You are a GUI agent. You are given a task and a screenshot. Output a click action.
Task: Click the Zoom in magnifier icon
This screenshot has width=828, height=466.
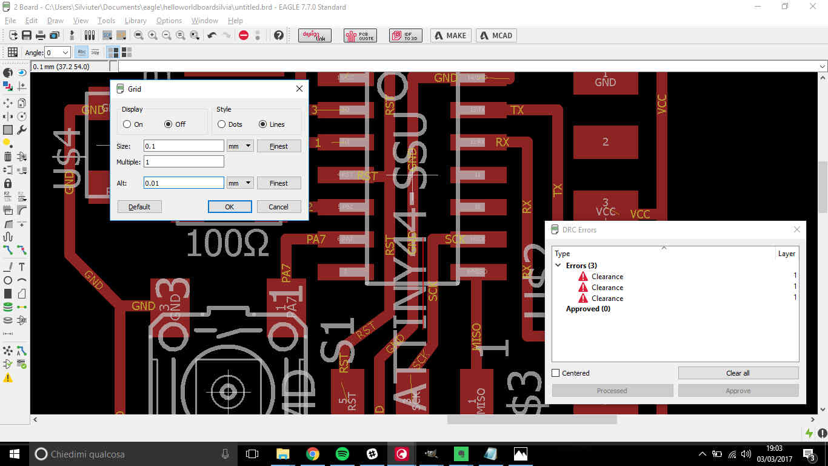point(153,35)
